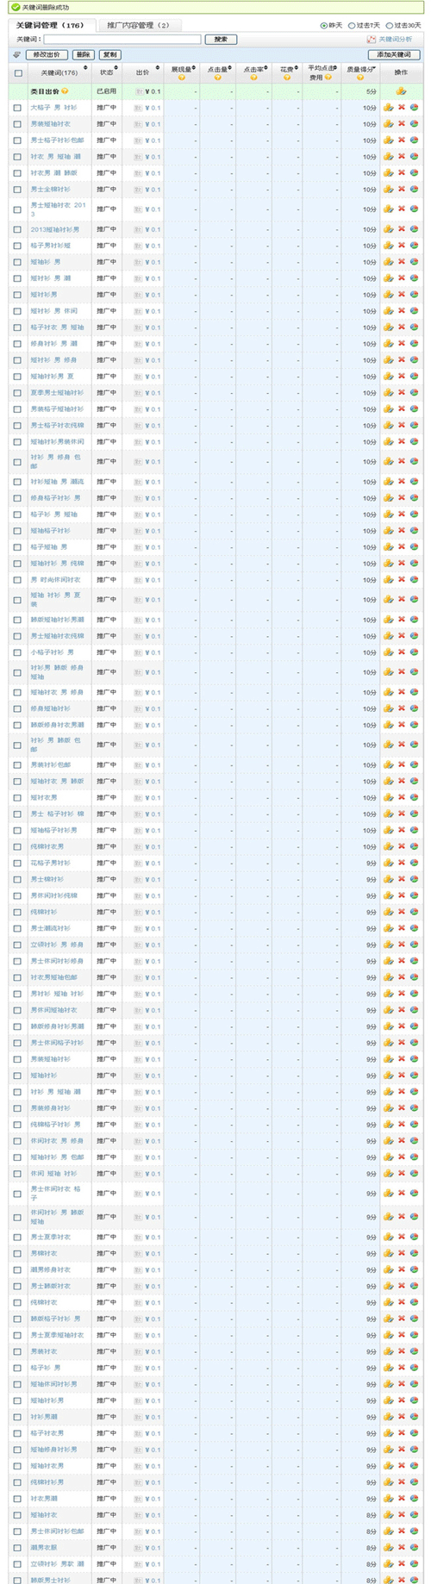
Task: Click the red delete icon for 大格子 男 衬衫
Action: click(x=401, y=108)
